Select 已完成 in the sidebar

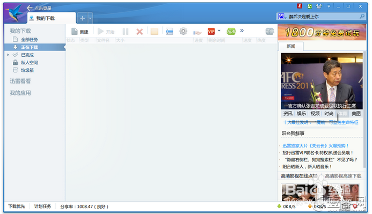[x=27, y=55]
